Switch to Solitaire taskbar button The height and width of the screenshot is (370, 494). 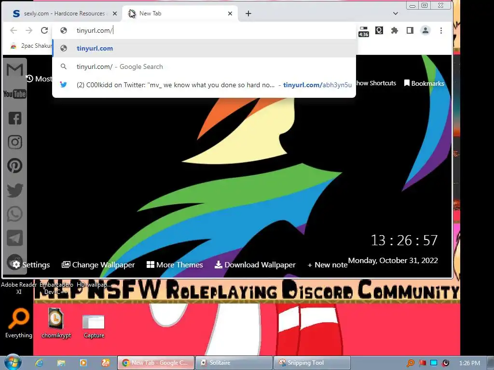[x=234, y=363]
